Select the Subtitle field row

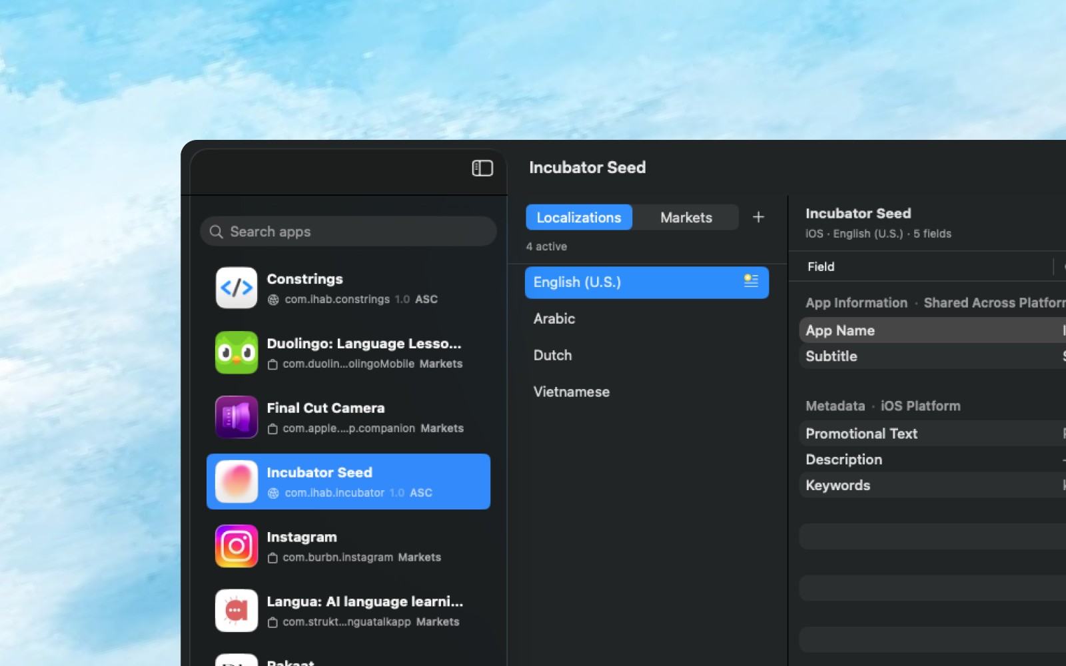coord(933,356)
